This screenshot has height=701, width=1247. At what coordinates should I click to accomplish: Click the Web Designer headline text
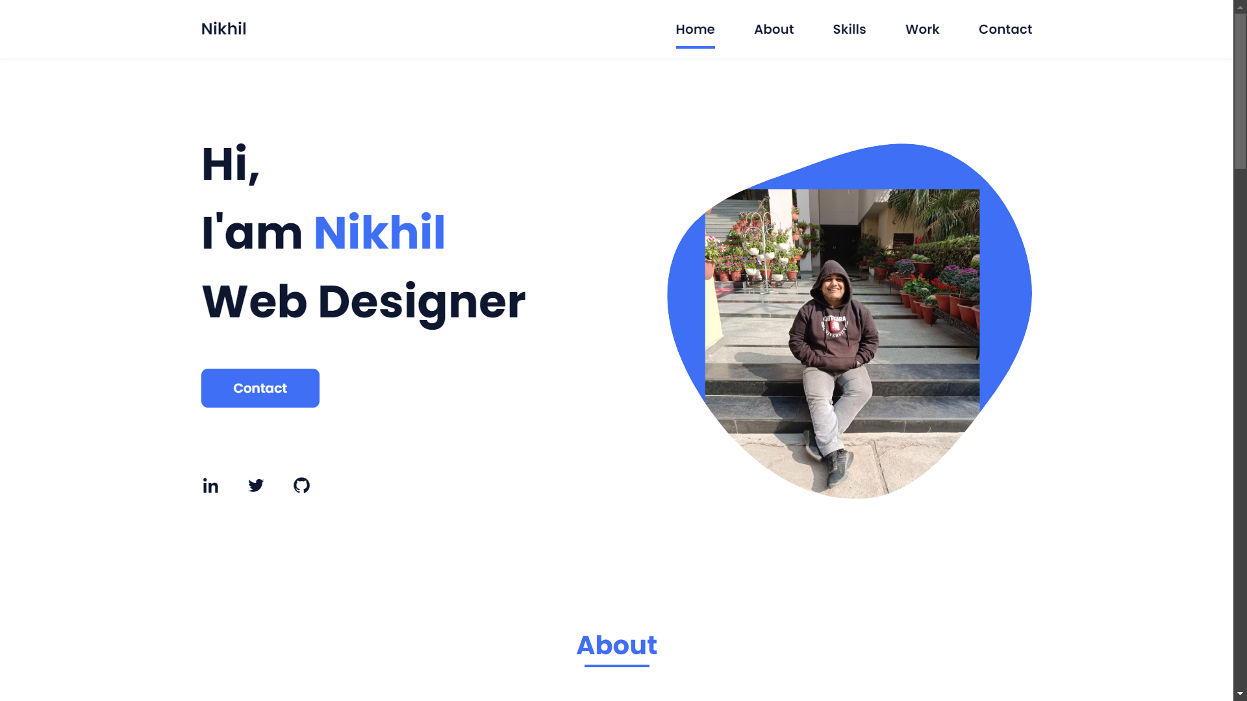coord(364,302)
